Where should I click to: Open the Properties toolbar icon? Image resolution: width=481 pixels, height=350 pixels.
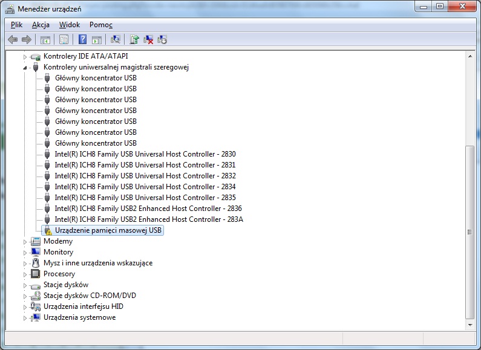[64, 39]
